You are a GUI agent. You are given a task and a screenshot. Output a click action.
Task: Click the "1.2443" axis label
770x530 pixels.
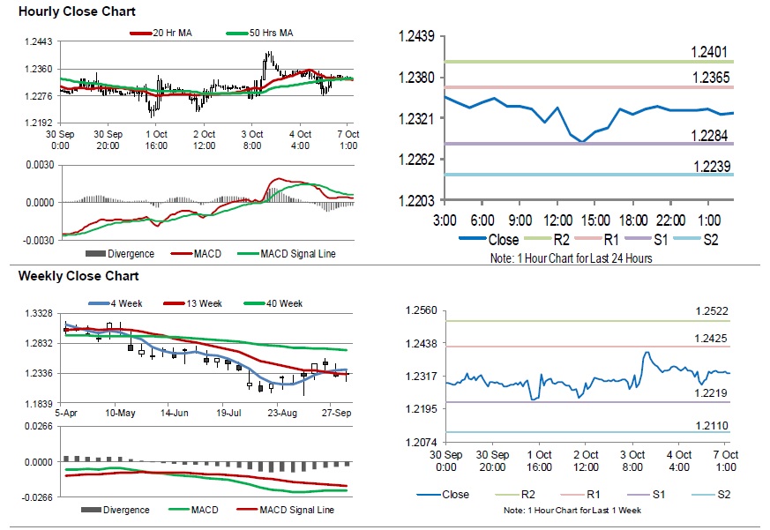pos(38,42)
